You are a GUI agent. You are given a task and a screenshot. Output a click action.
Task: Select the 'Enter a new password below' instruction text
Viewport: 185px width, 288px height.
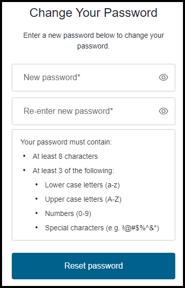click(94, 40)
